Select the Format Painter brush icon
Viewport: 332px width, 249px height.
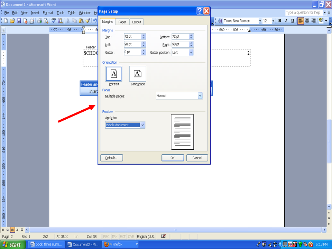tap(87, 21)
